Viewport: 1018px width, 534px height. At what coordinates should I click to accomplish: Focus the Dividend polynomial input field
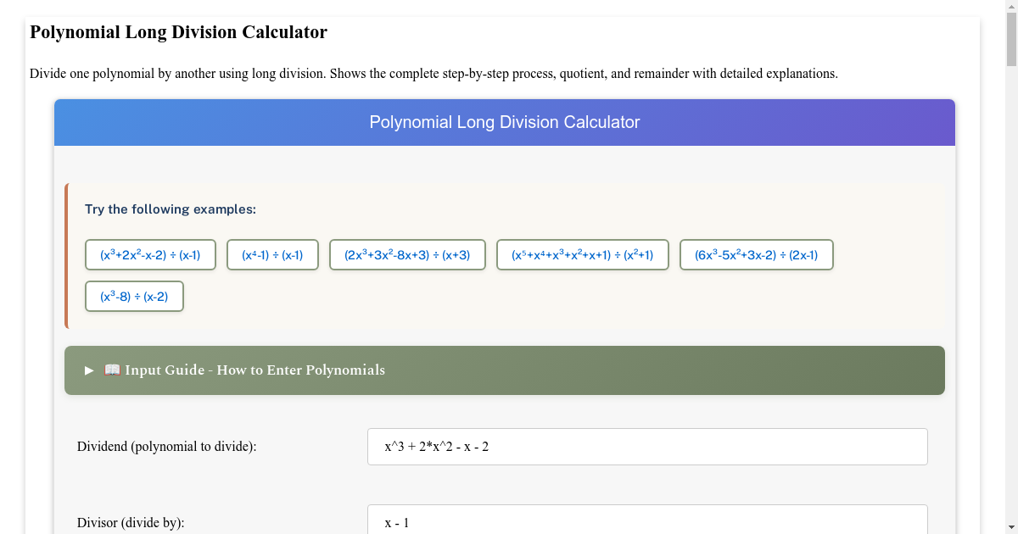coord(647,446)
